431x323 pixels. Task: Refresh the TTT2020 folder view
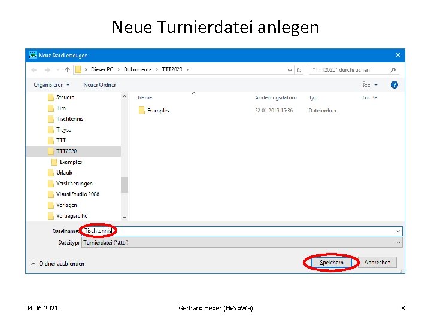(299, 70)
